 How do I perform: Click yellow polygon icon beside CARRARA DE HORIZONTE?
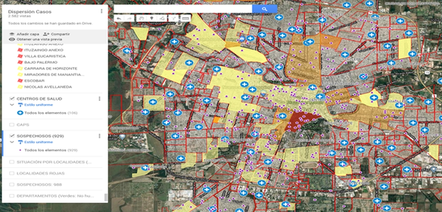click(x=20, y=68)
